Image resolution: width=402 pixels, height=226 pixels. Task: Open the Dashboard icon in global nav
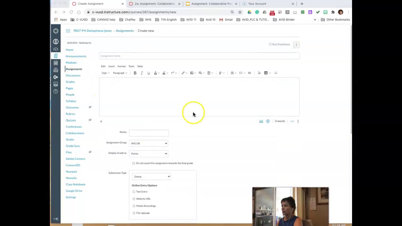(x=56, y=49)
